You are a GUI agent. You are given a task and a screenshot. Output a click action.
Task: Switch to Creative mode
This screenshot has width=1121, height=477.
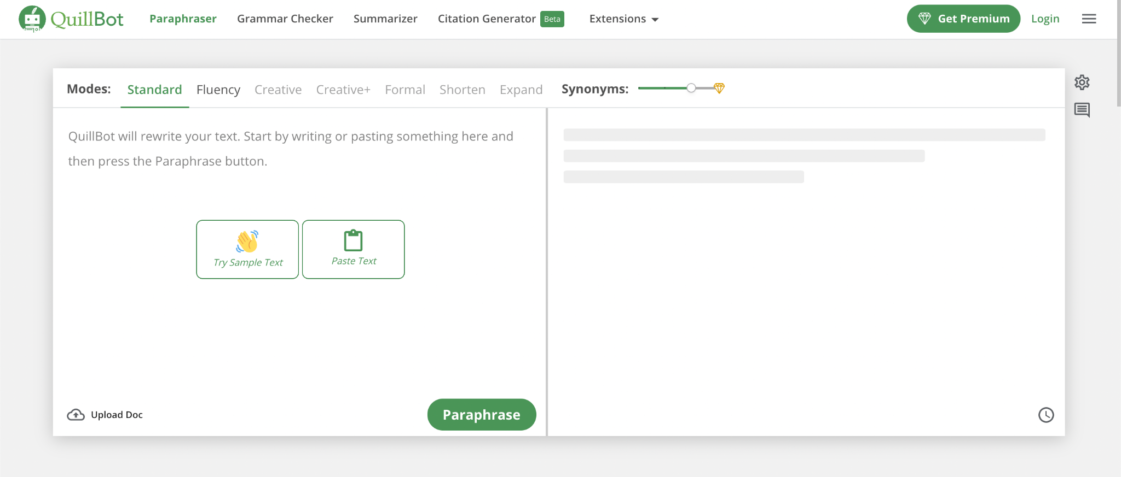278,90
